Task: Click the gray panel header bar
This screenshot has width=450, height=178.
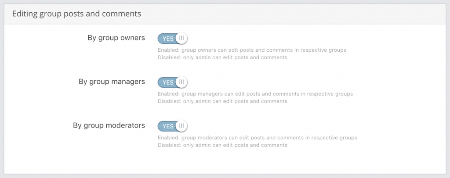Action: 225,14
